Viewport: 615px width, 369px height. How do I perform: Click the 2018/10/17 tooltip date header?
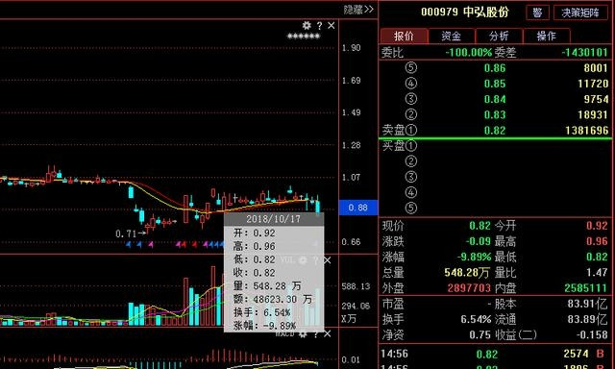[x=273, y=219]
